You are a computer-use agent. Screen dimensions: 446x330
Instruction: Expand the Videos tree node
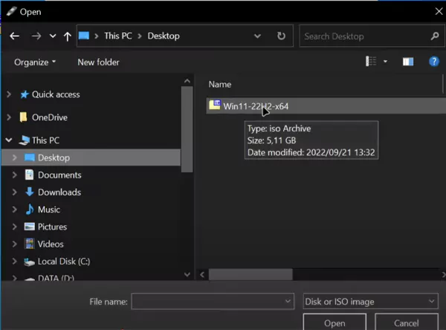click(x=15, y=244)
